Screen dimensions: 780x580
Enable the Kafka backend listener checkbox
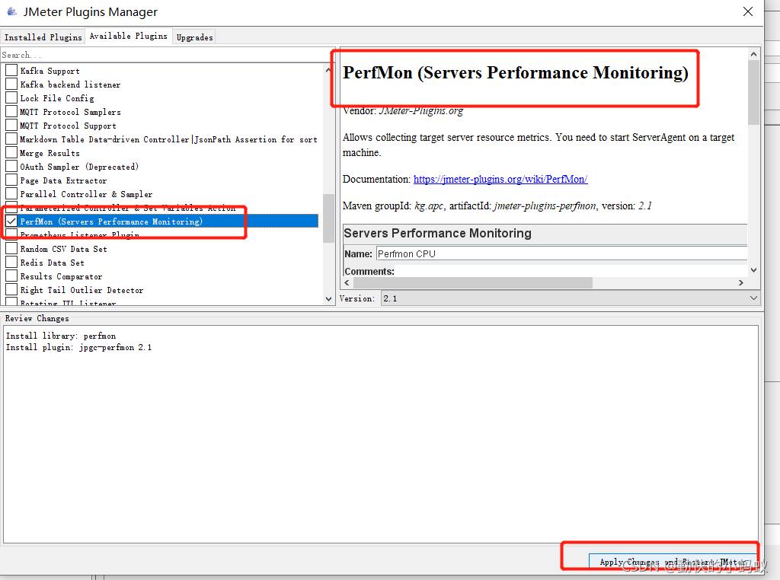[11, 84]
